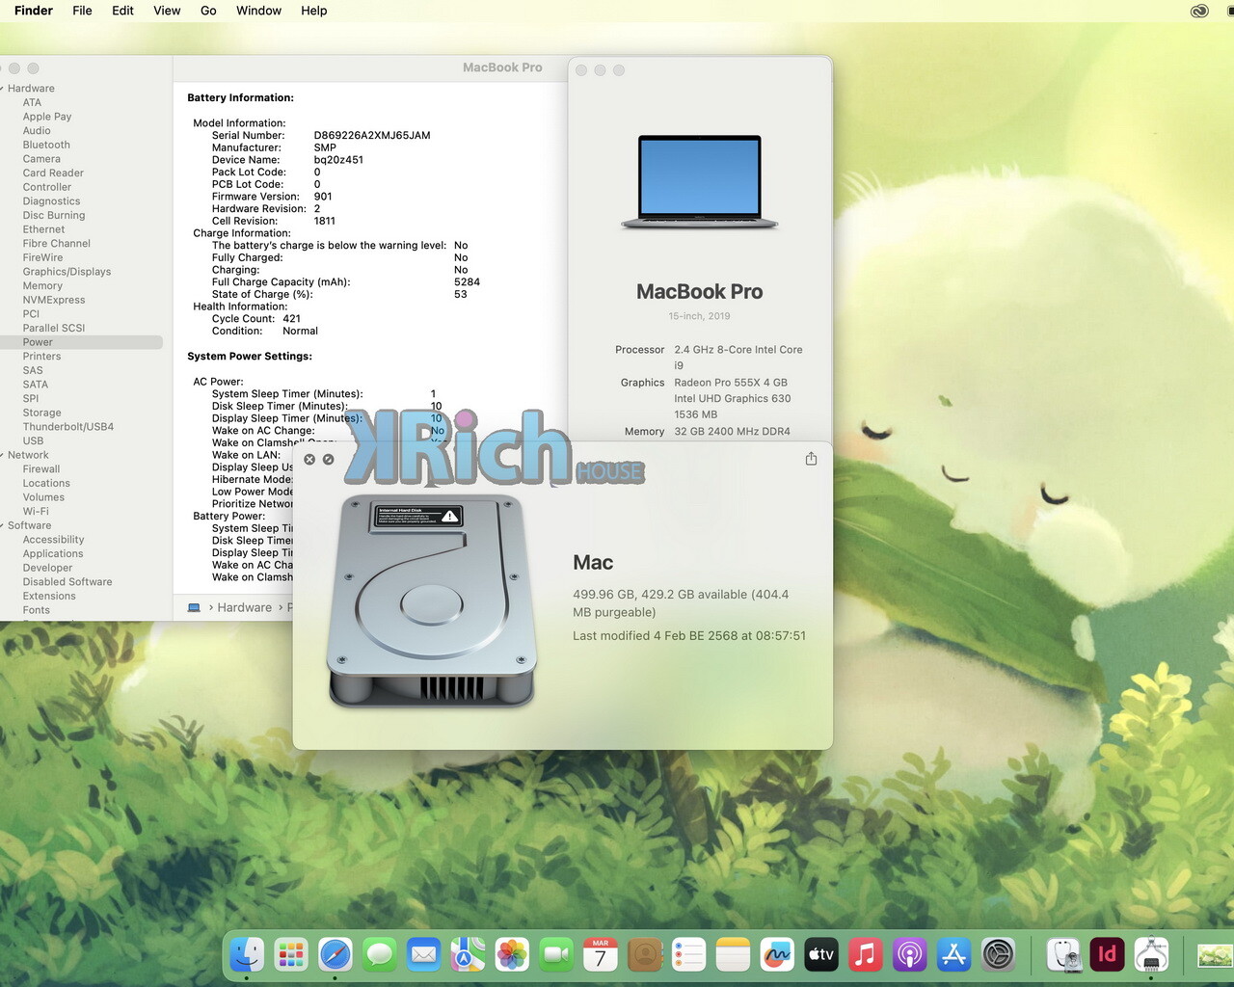Click Full Charge Capacity value 5284

467,282
